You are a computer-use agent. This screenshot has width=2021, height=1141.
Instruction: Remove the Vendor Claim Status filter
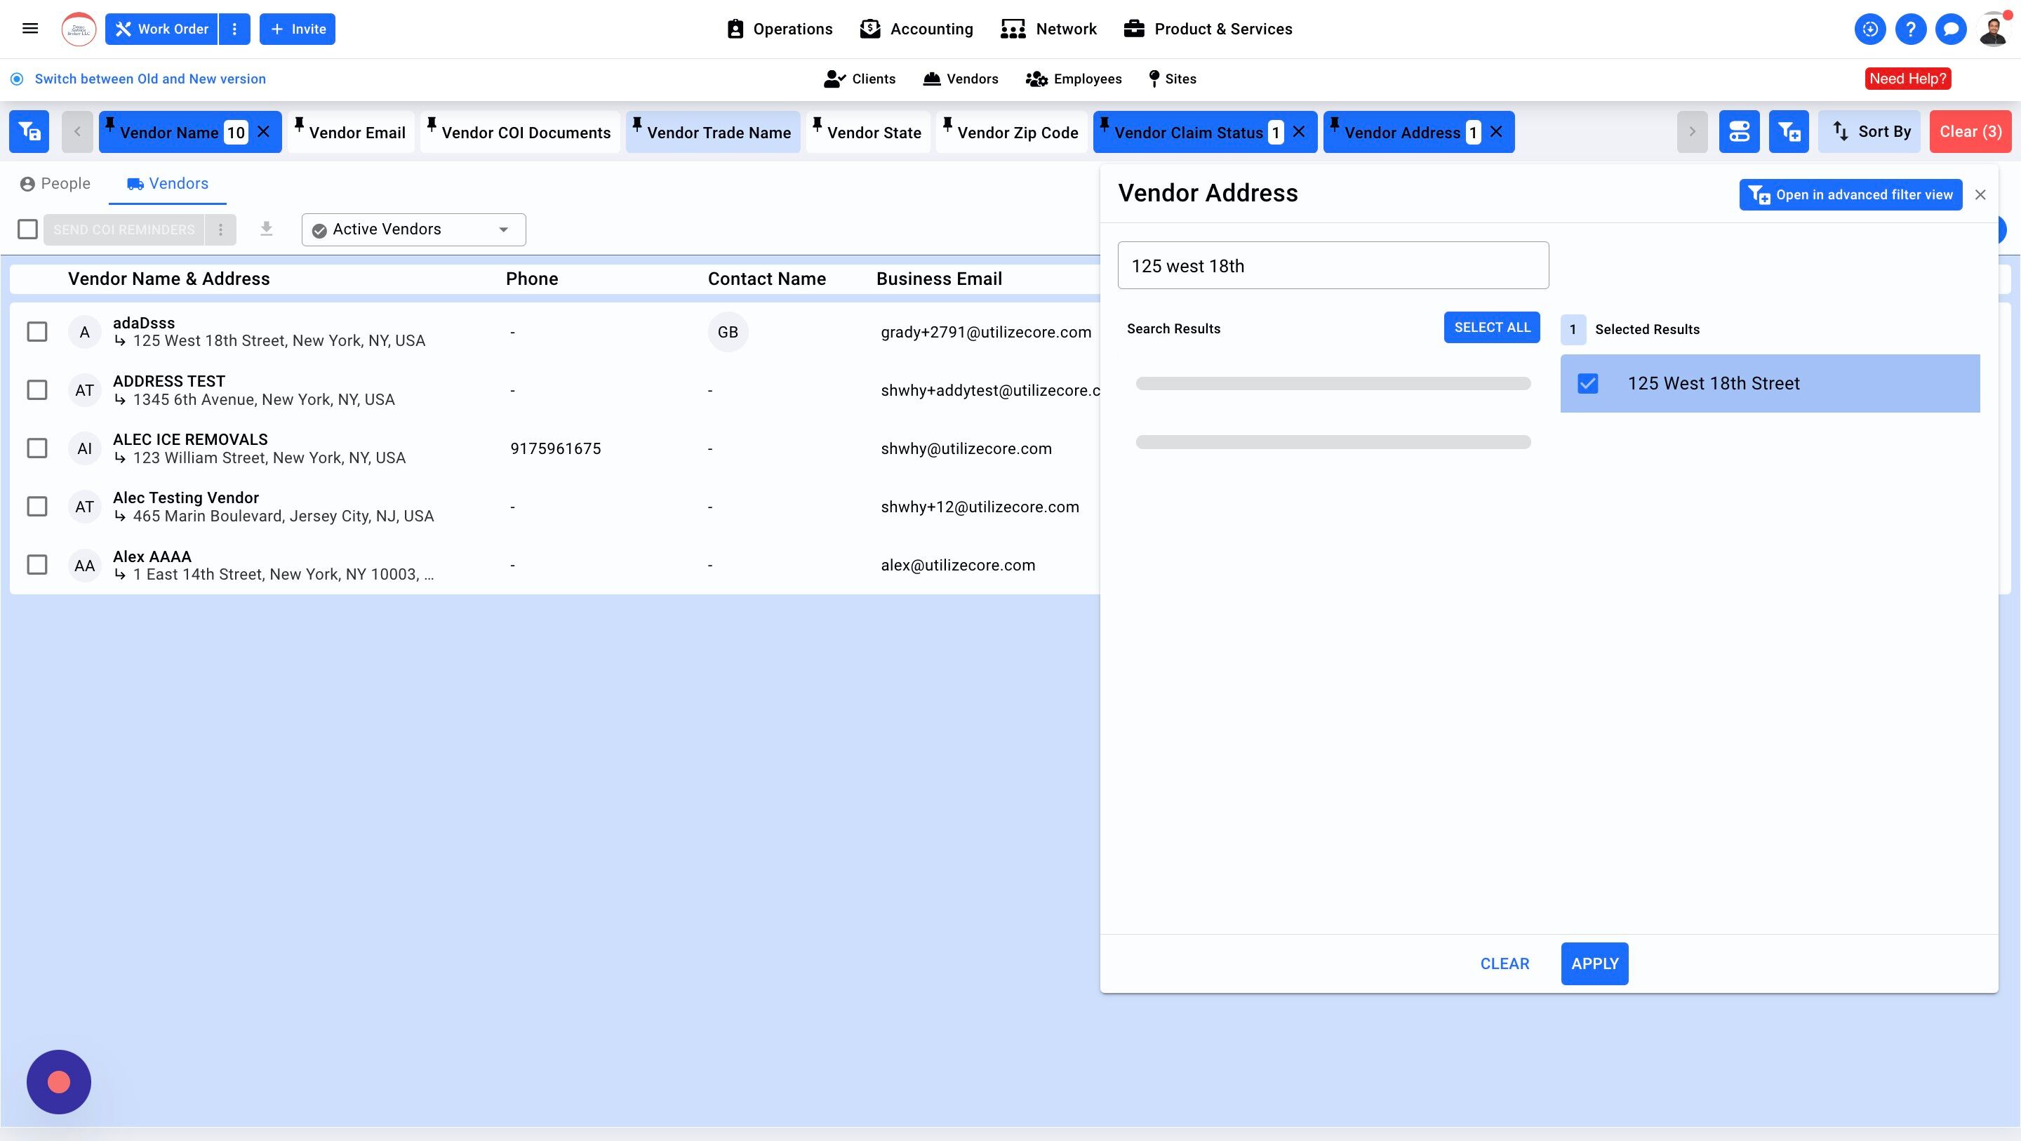[x=1299, y=132]
